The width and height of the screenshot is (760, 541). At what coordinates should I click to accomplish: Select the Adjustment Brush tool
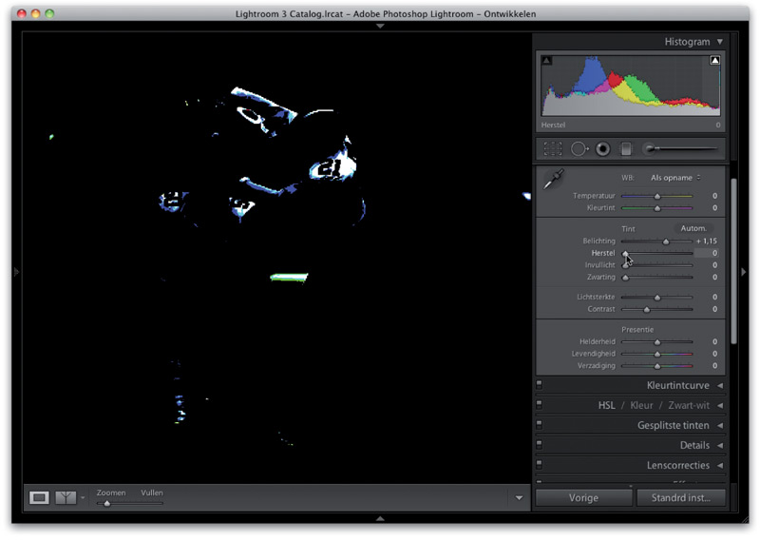(682, 149)
